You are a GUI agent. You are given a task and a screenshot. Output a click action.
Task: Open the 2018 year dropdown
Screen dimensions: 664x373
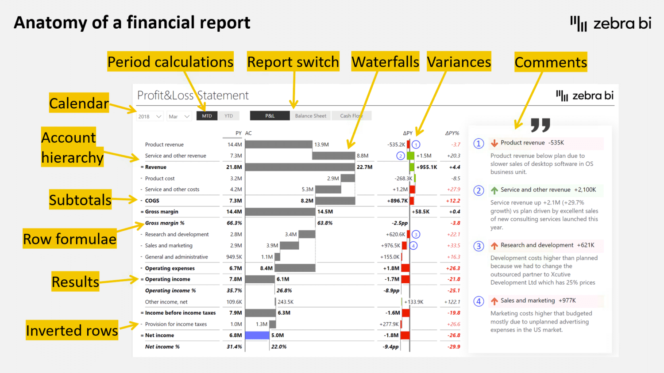click(x=150, y=116)
